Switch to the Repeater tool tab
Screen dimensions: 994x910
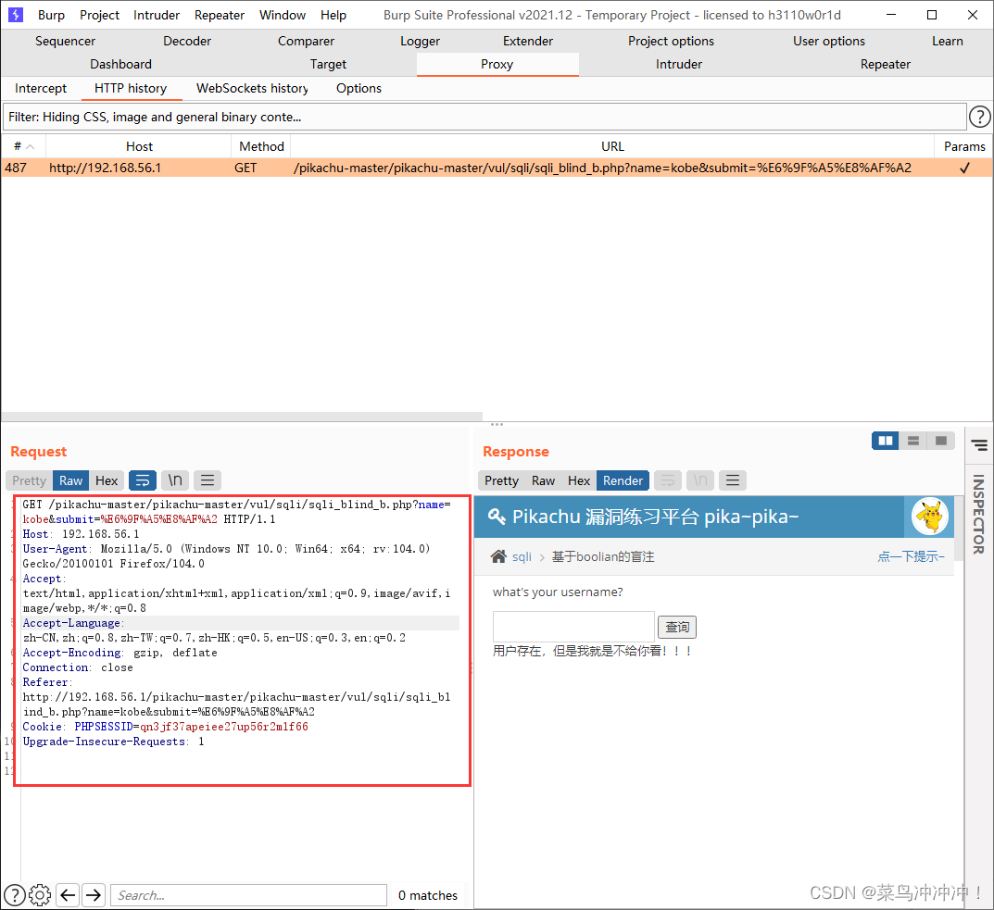[x=886, y=64]
